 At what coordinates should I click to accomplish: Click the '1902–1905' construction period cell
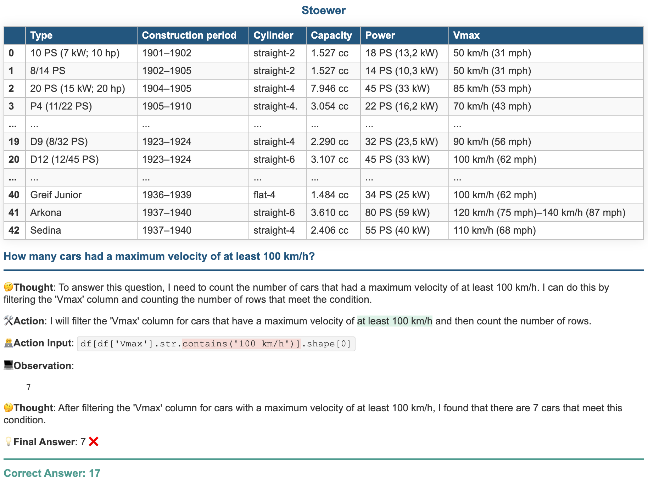pyautogui.click(x=193, y=71)
